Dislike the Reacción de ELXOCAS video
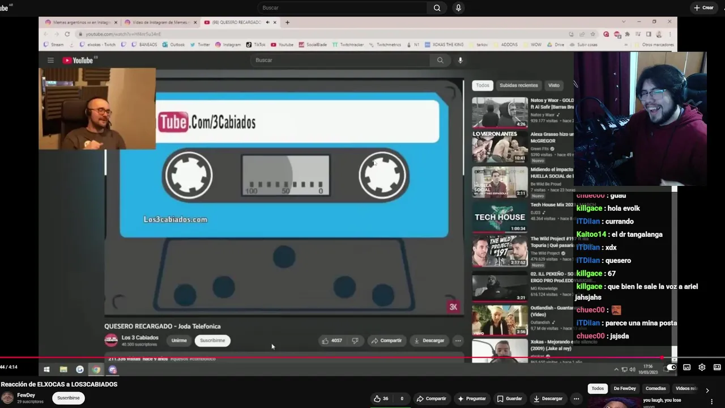Viewport: 725px width, 408px height. (402, 398)
